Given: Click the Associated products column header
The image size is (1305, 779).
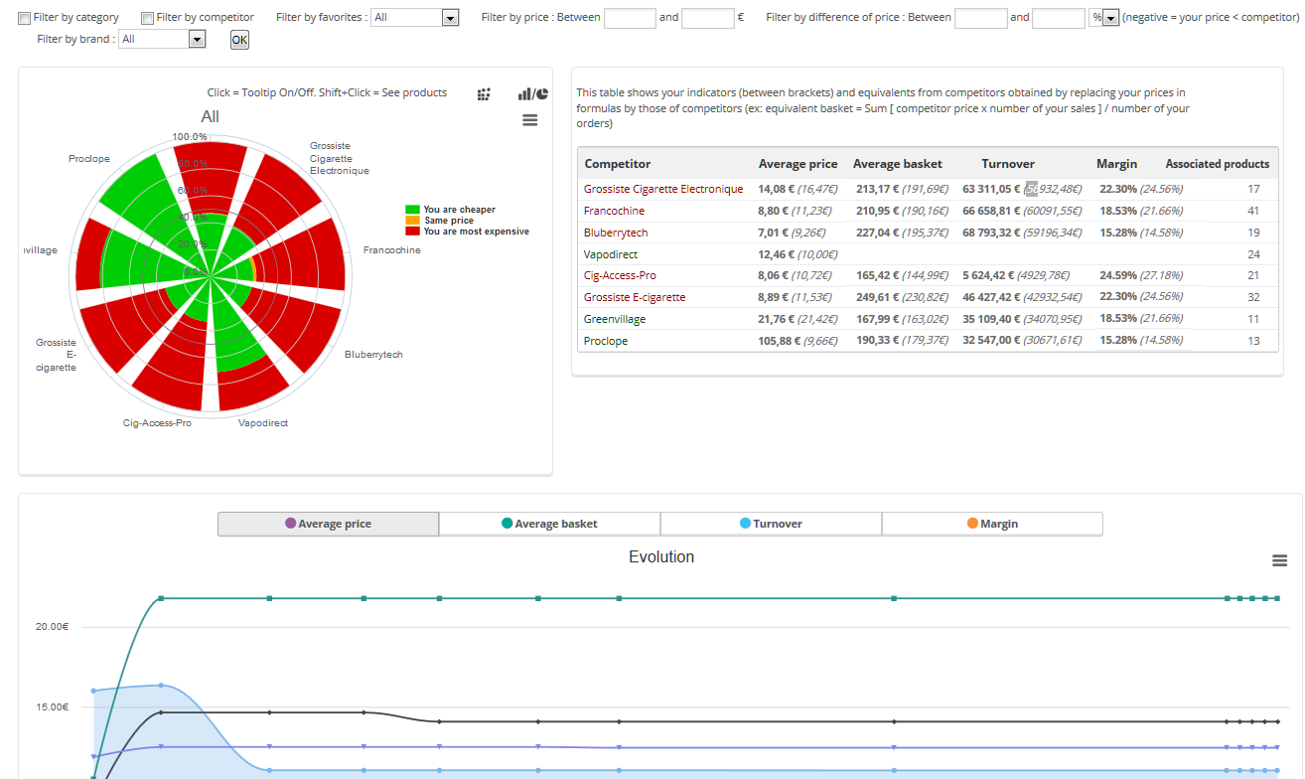Looking at the screenshot, I should click(x=1218, y=164).
